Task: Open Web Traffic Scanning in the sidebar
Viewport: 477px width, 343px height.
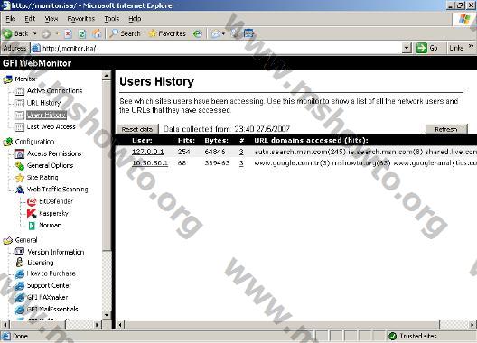Action: [57, 190]
